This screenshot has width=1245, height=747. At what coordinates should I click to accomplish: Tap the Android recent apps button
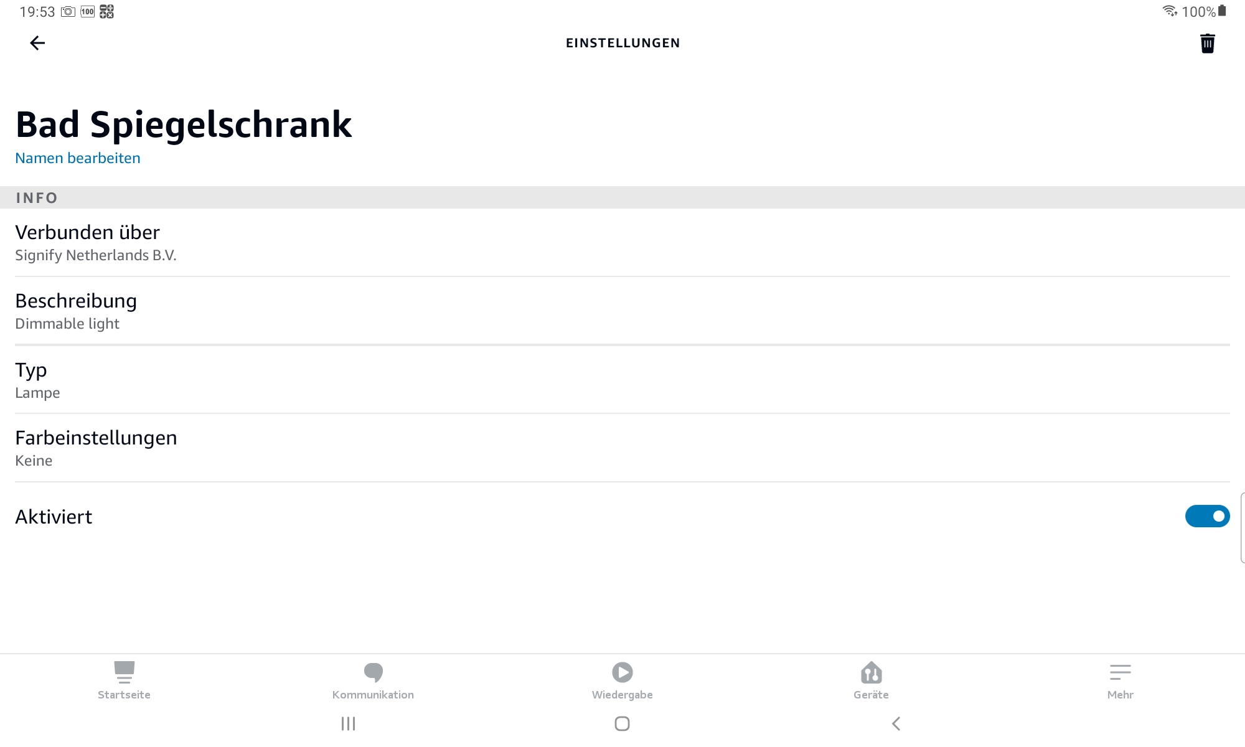click(x=348, y=723)
